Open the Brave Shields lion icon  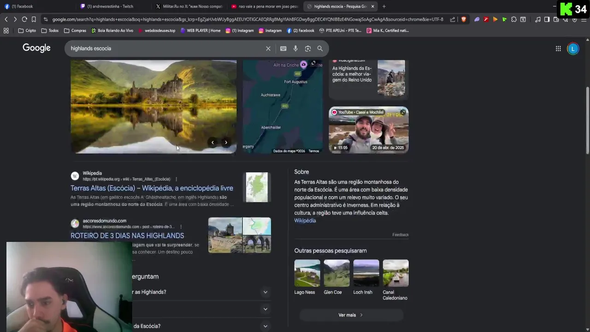click(x=464, y=19)
